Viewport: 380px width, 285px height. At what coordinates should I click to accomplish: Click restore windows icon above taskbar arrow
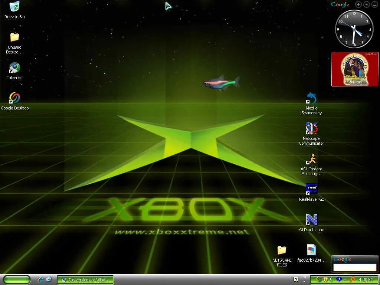pyautogui.click(x=304, y=277)
